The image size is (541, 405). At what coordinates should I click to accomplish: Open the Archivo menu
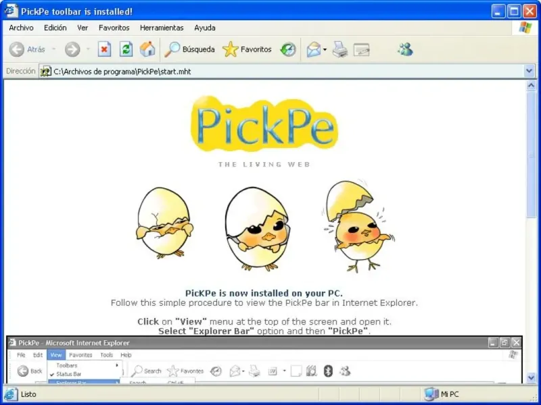(22, 28)
